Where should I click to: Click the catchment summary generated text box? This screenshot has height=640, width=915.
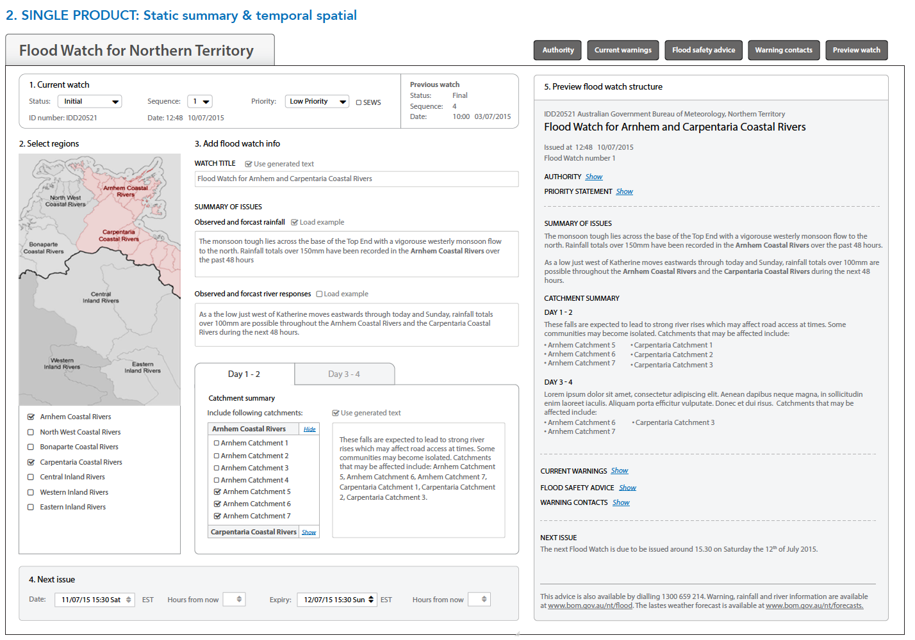point(418,480)
